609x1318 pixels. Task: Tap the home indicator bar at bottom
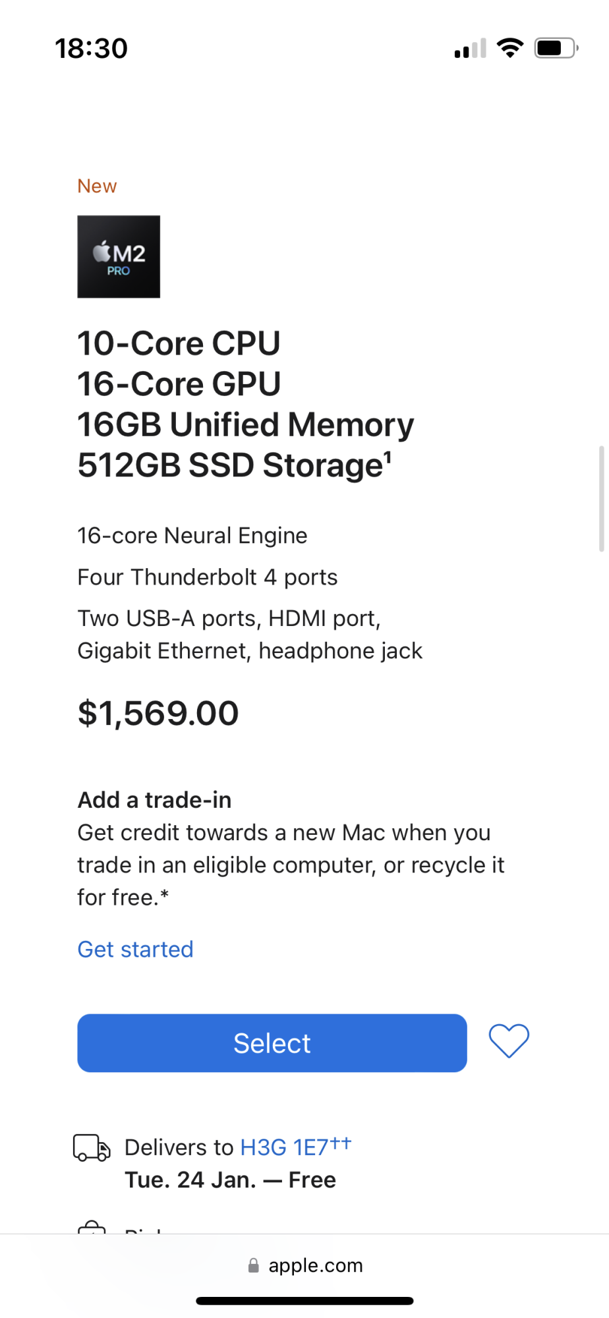tap(304, 1301)
